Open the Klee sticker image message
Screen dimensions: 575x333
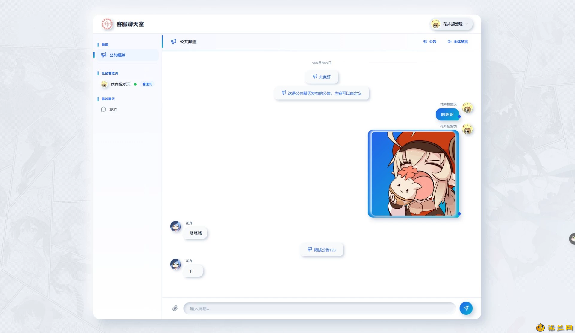tap(413, 174)
